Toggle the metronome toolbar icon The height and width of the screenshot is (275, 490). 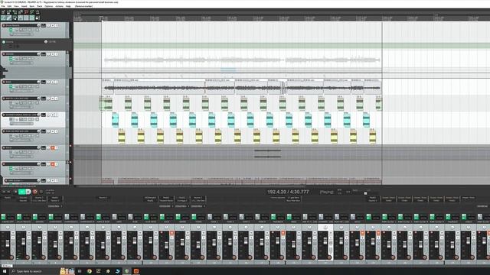(x=38, y=12)
